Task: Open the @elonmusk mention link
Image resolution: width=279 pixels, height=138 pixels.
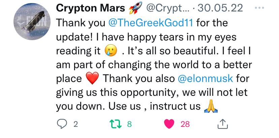Action: (205, 79)
